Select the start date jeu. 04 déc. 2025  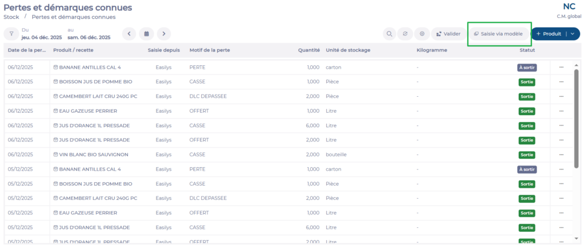pos(41,37)
